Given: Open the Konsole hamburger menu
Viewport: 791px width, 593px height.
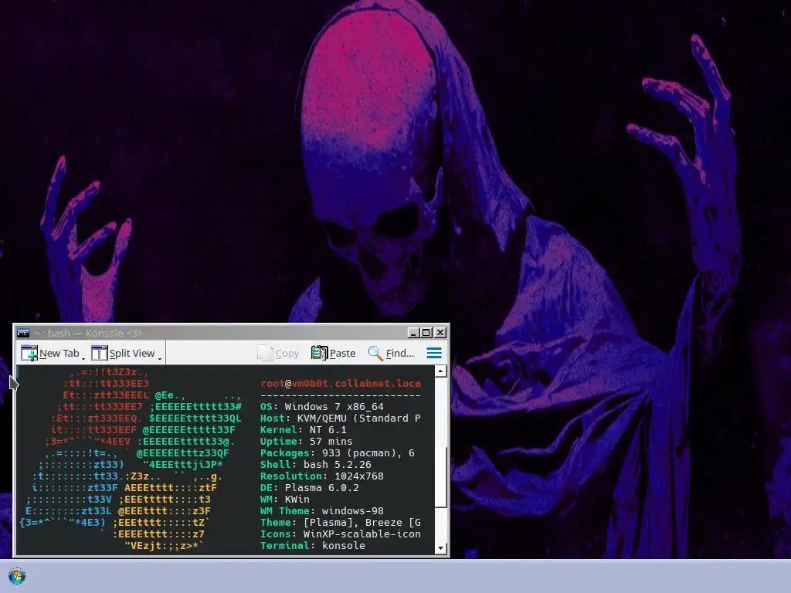Looking at the screenshot, I should [x=434, y=353].
